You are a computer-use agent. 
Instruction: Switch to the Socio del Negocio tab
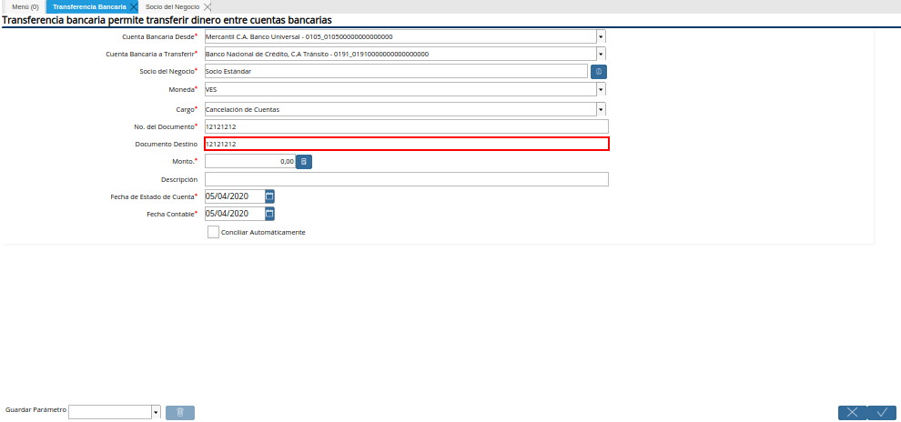[172, 7]
